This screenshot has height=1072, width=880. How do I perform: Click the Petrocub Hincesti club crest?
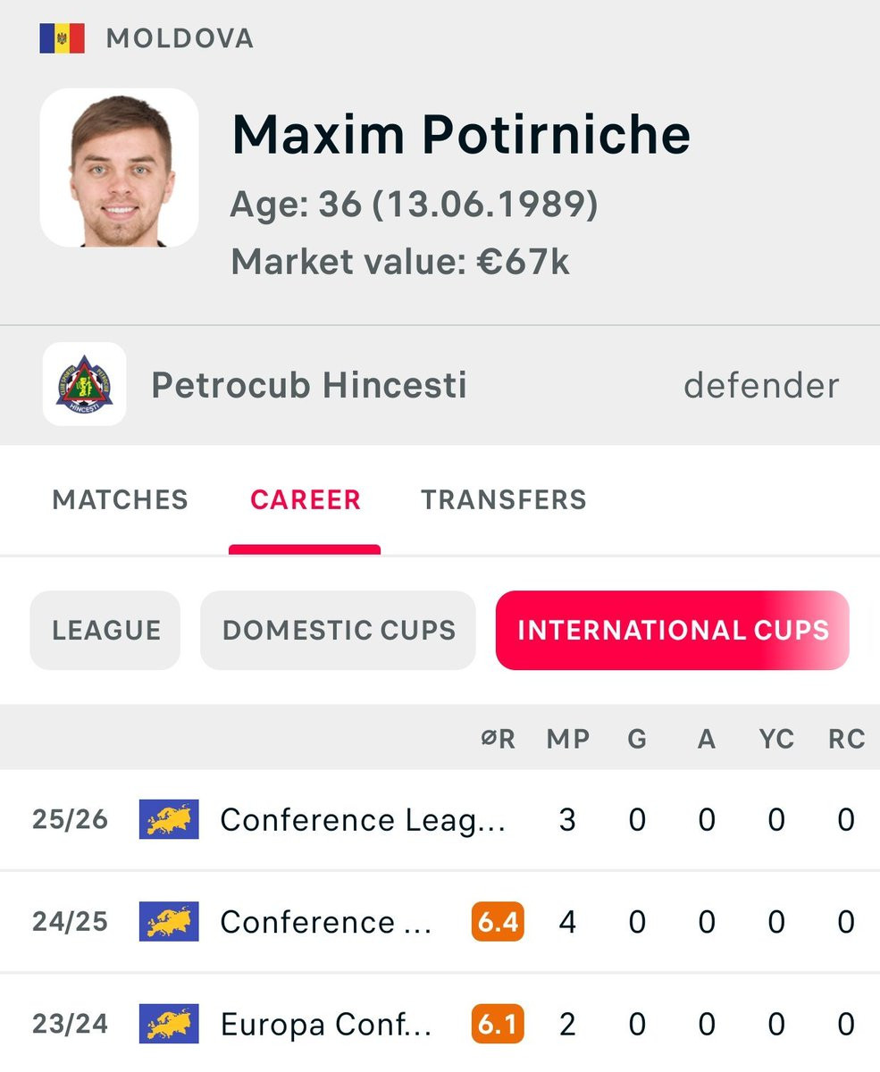click(84, 384)
